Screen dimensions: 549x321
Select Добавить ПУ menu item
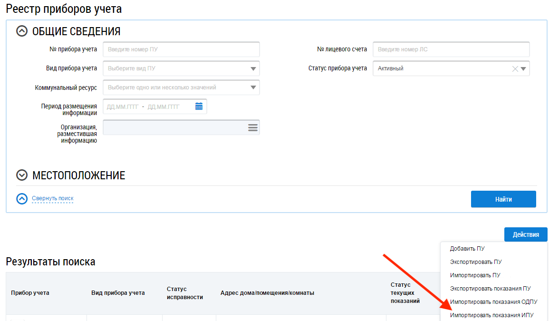coord(467,248)
